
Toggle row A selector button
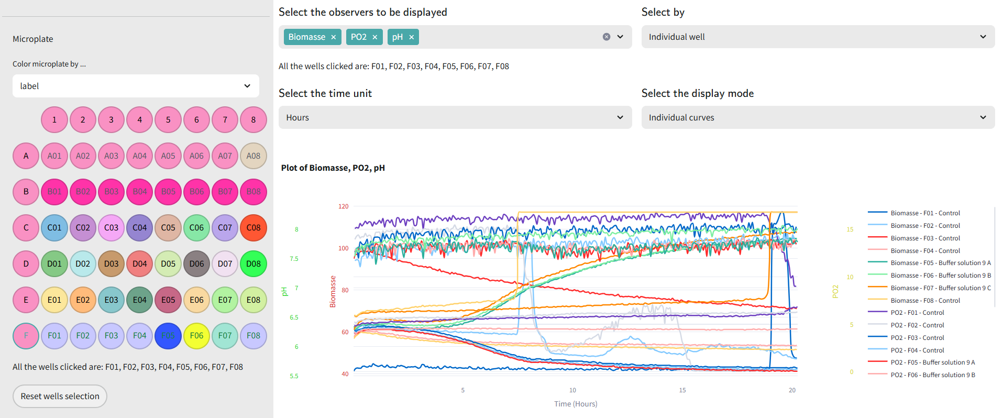(26, 156)
